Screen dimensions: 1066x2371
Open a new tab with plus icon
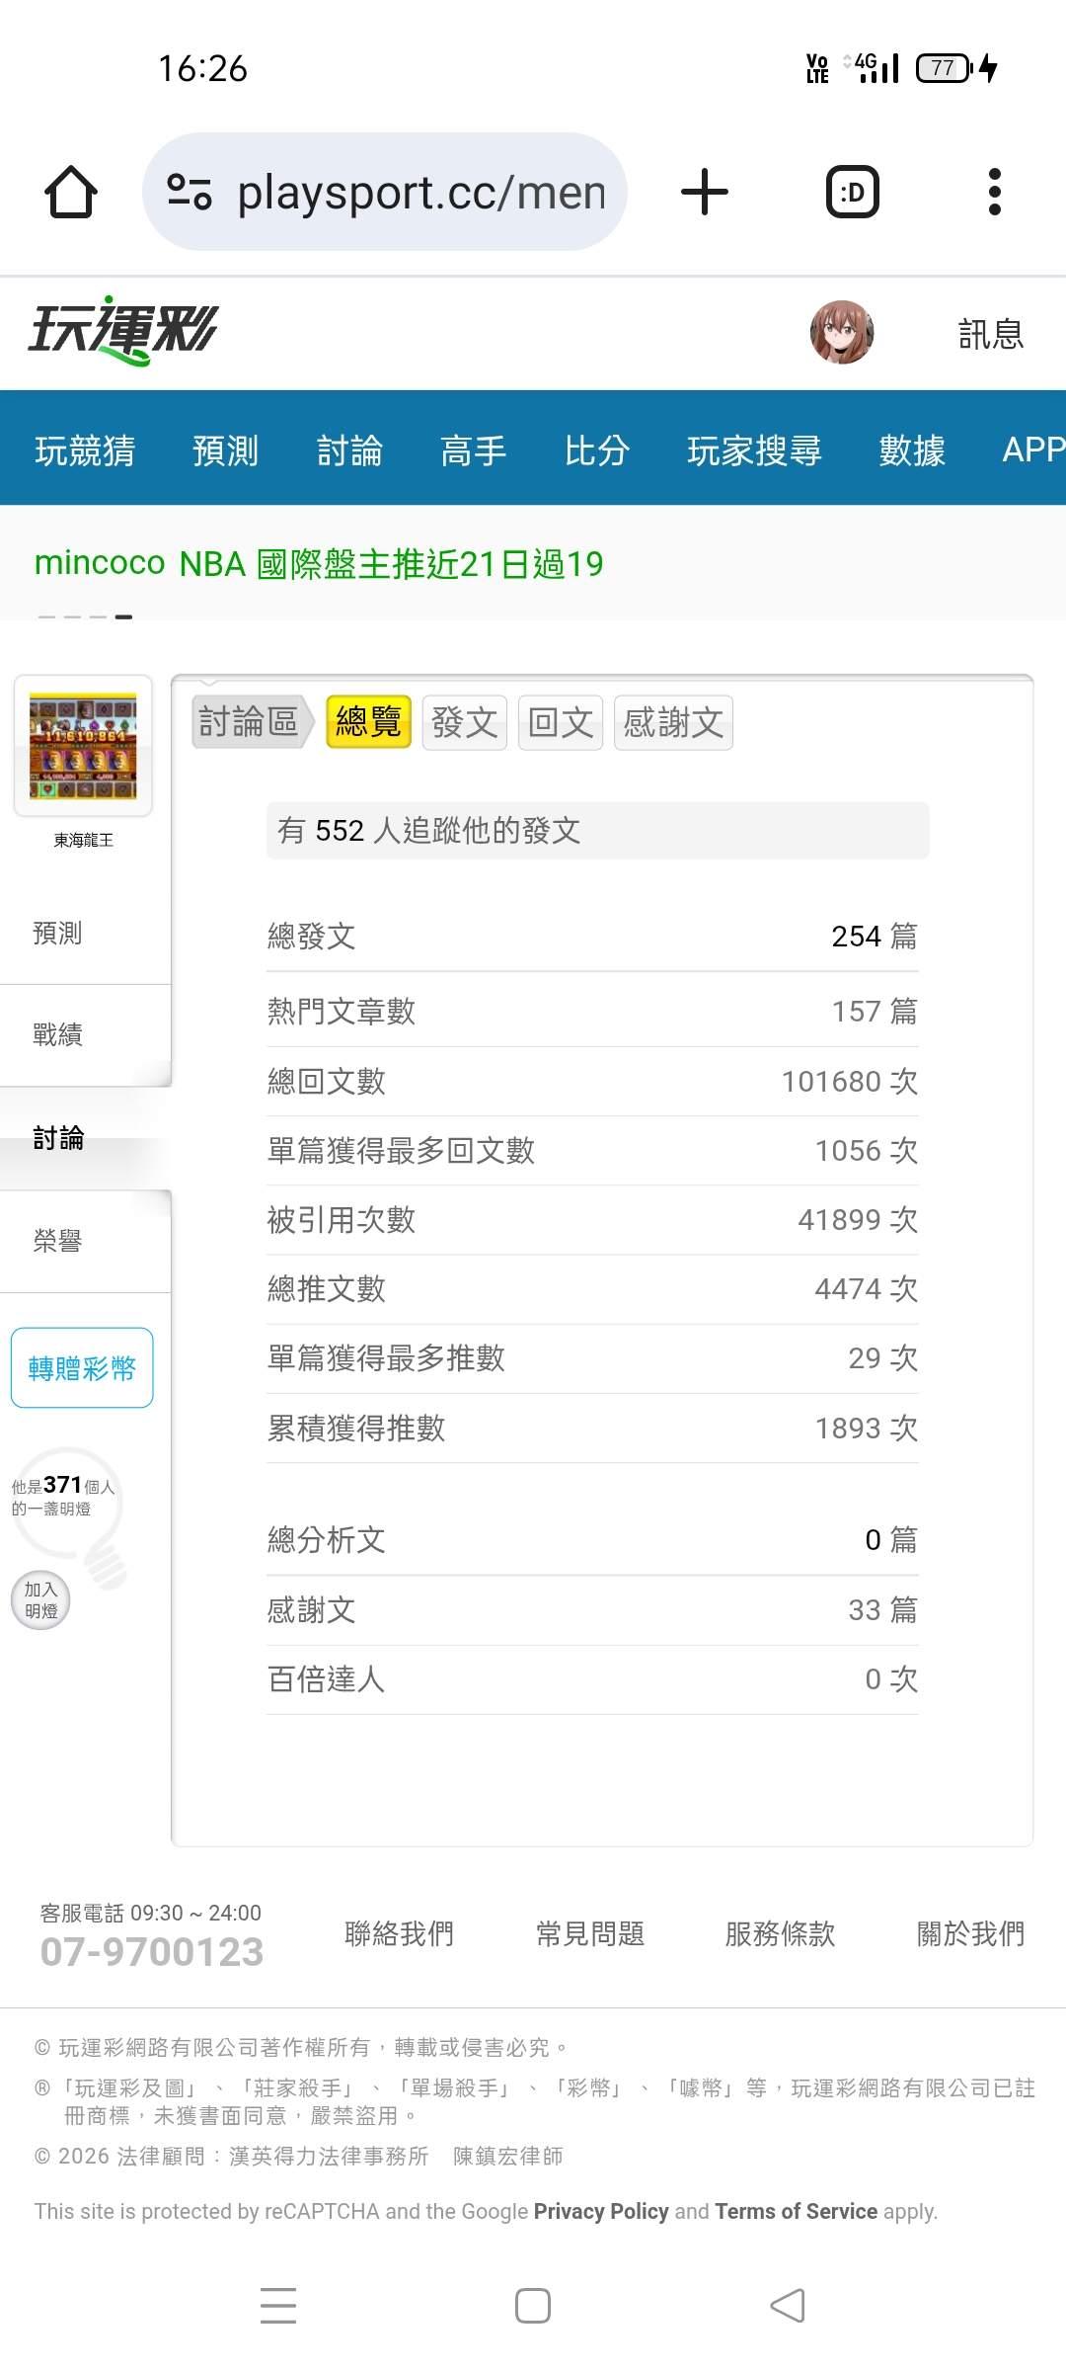coord(705,192)
